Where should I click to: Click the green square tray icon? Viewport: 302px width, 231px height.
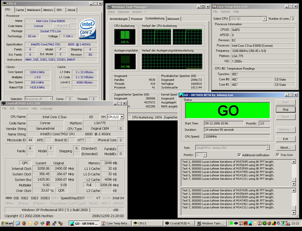(231, 224)
